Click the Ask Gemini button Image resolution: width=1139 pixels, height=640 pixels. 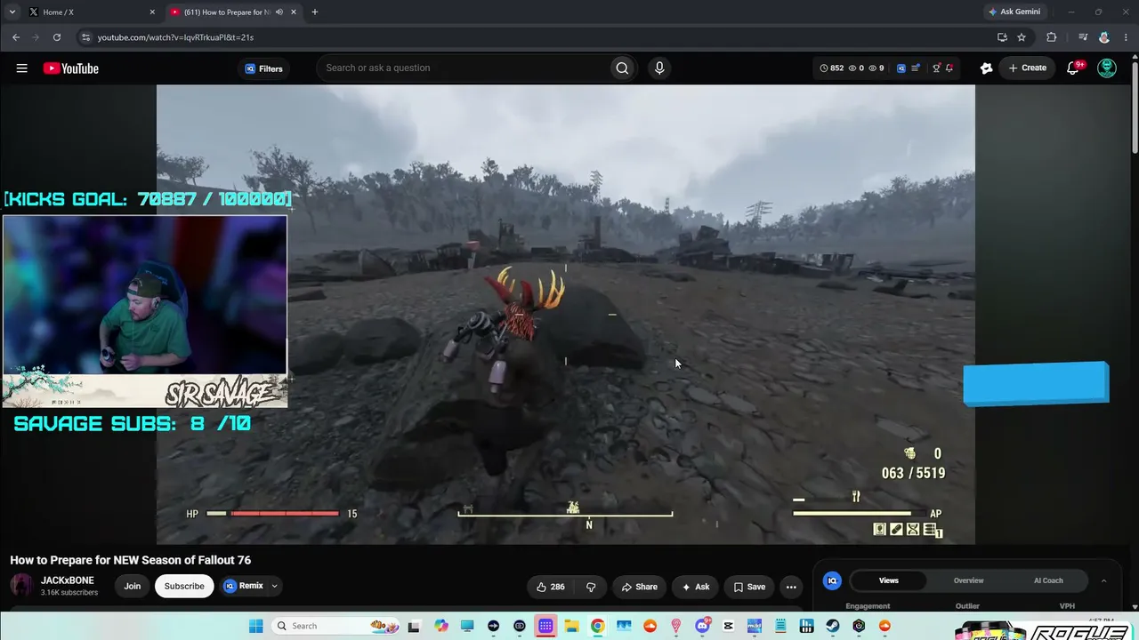point(1014,12)
